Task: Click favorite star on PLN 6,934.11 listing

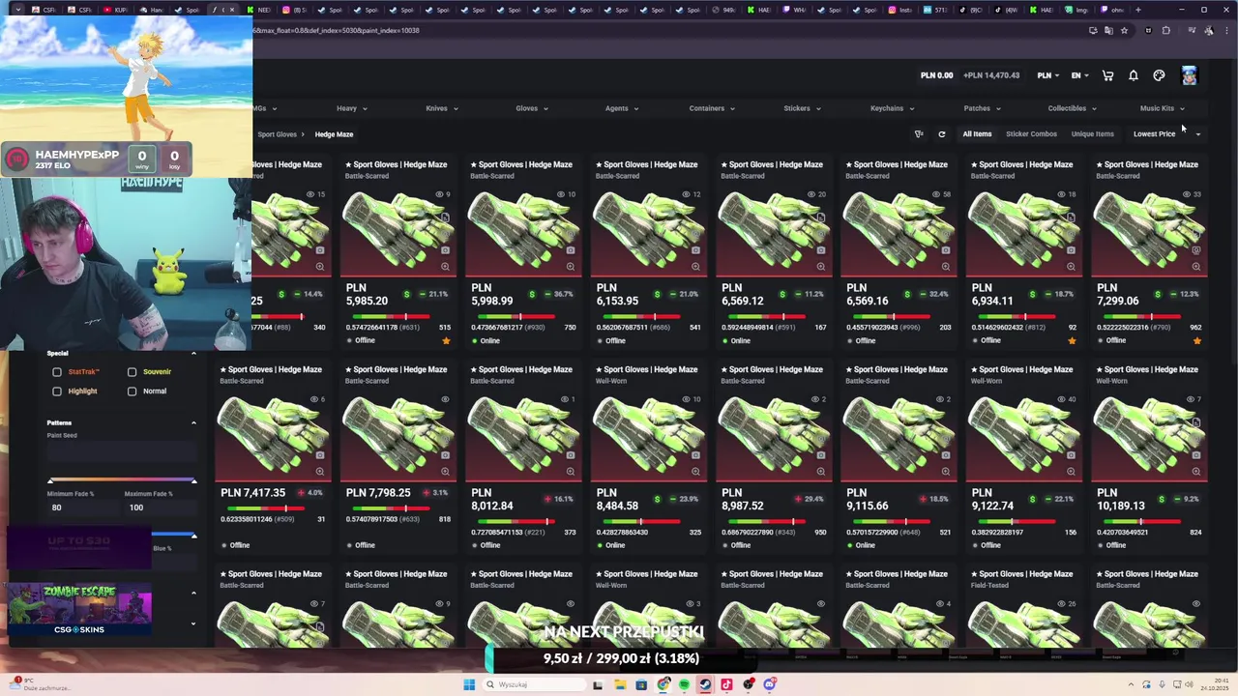Action: (x=1072, y=340)
